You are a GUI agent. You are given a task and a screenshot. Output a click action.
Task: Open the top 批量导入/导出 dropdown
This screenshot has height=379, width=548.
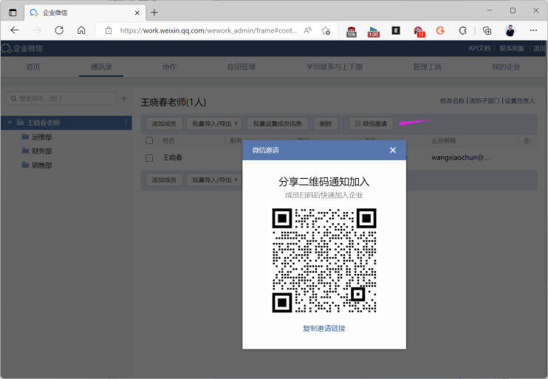(215, 124)
